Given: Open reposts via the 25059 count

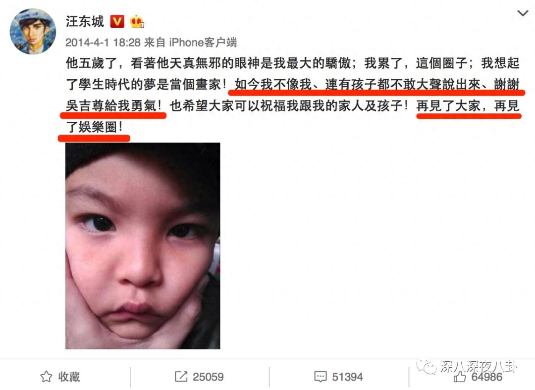Looking at the screenshot, I should coord(208,377).
